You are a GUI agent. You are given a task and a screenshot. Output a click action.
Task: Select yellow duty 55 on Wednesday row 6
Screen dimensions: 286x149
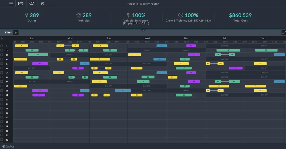tap(137, 68)
